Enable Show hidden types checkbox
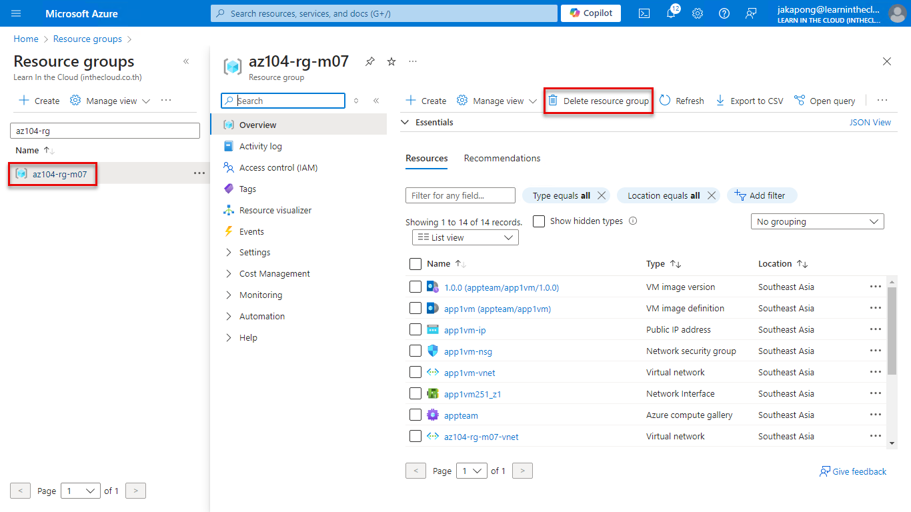 point(539,221)
